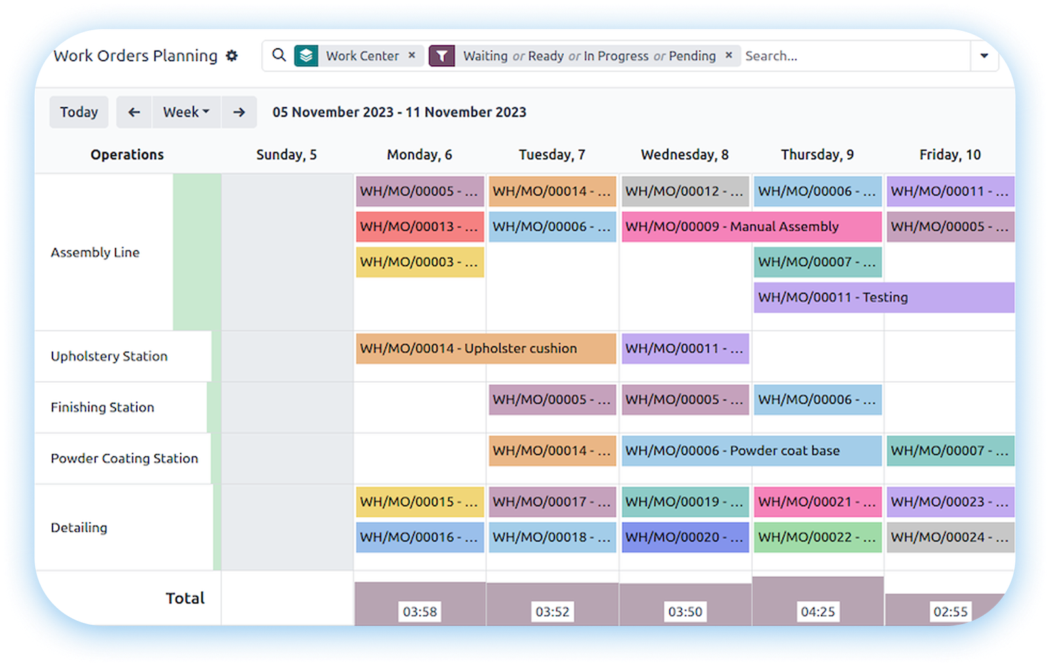Select the Upholstery Station row label
This screenshot has height=666, width=1050.
point(109,356)
